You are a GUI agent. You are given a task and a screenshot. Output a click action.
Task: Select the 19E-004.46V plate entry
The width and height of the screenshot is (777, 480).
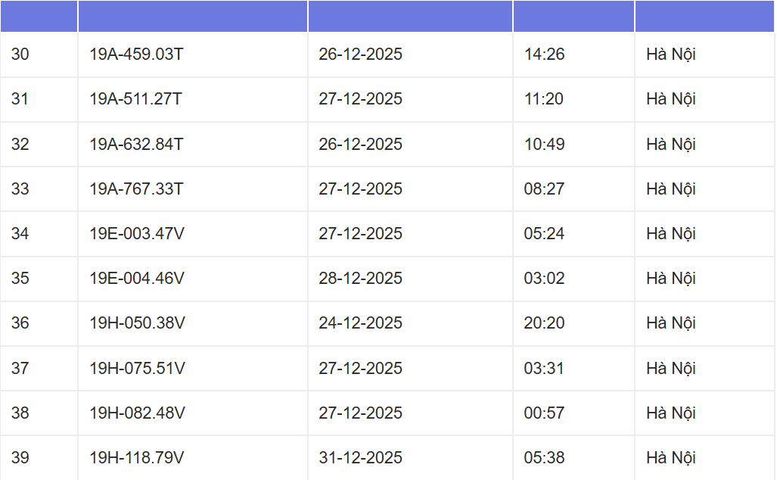137,278
